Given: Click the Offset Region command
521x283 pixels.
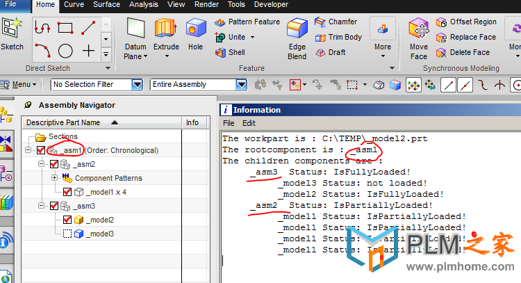Looking at the screenshot, I should 466,22.
